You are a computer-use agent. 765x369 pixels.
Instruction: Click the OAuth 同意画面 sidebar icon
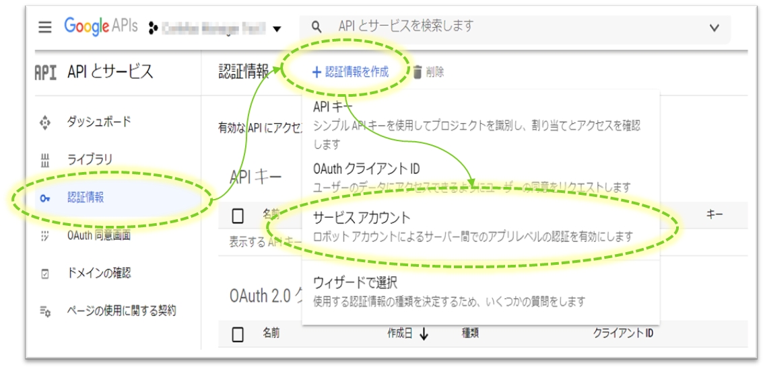(x=45, y=236)
